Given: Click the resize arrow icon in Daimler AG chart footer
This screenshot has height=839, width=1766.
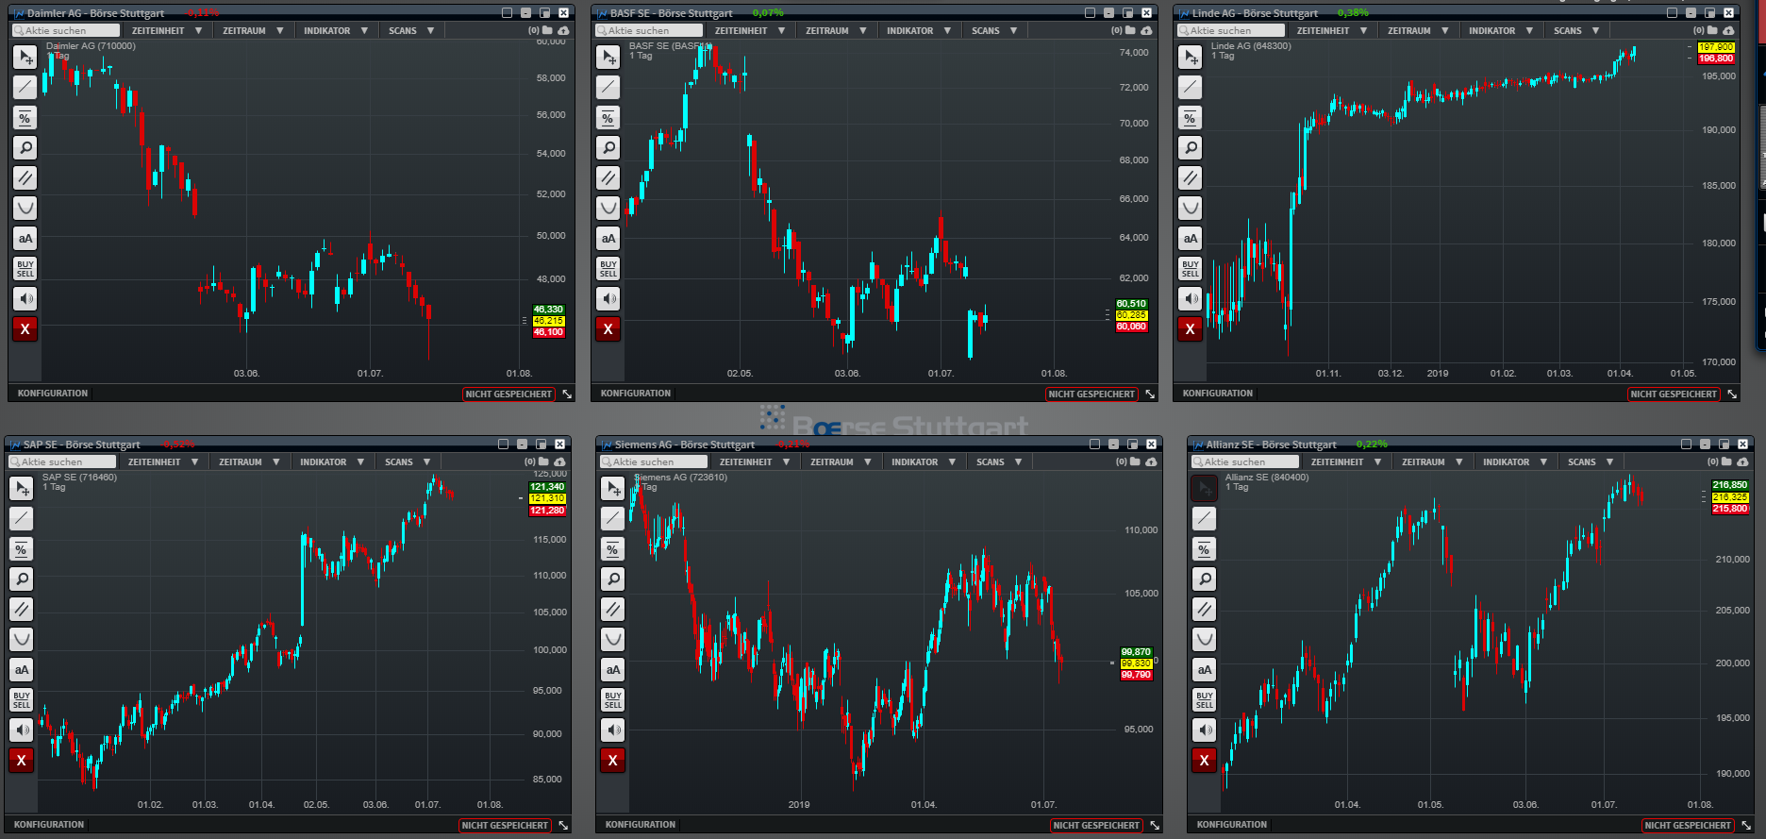Looking at the screenshot, I should pyautogui.click(x=568, y=394).
